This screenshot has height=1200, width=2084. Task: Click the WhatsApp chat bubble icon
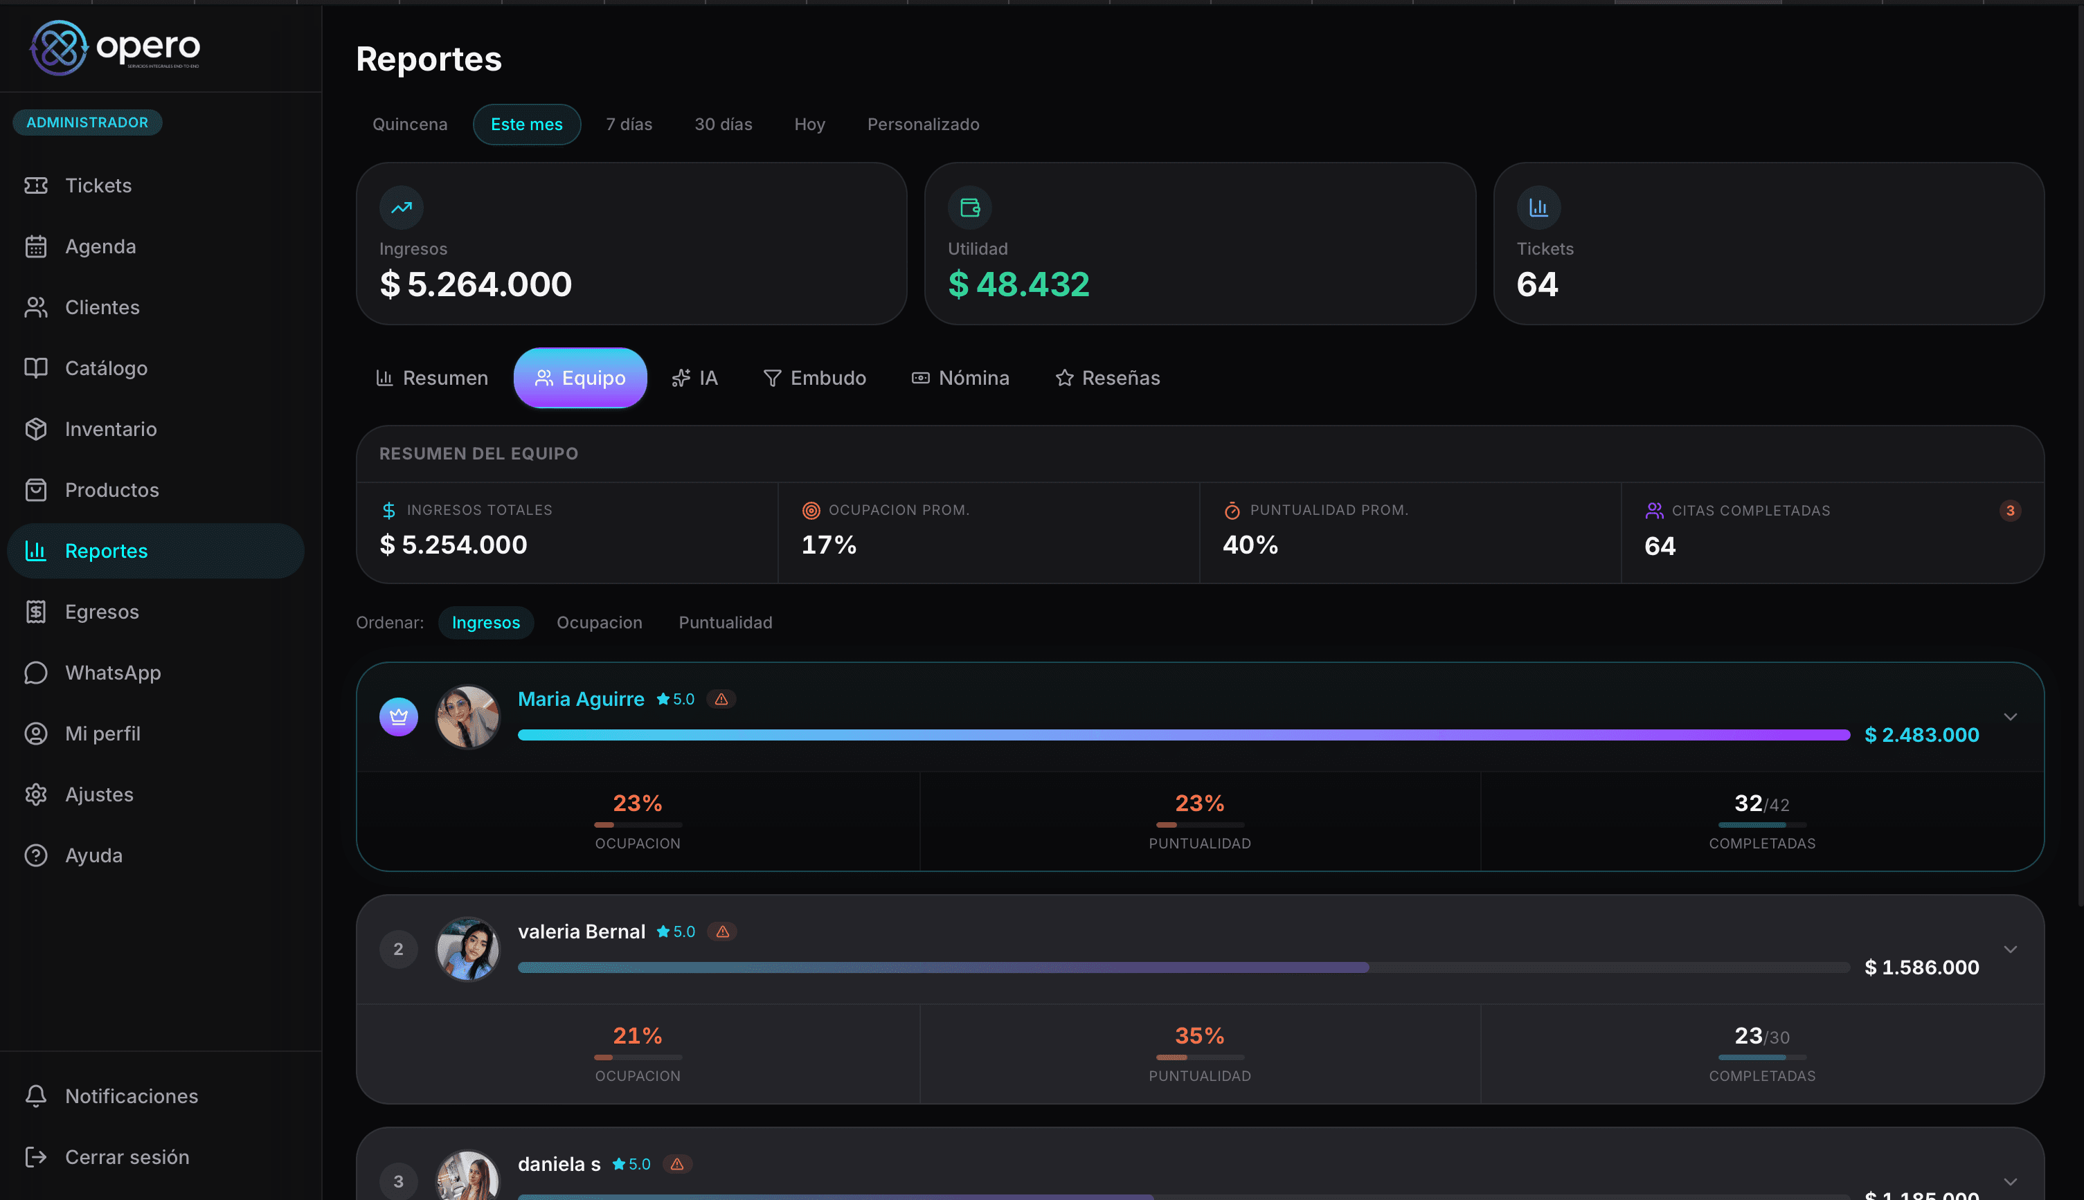(x=35, y=673)
